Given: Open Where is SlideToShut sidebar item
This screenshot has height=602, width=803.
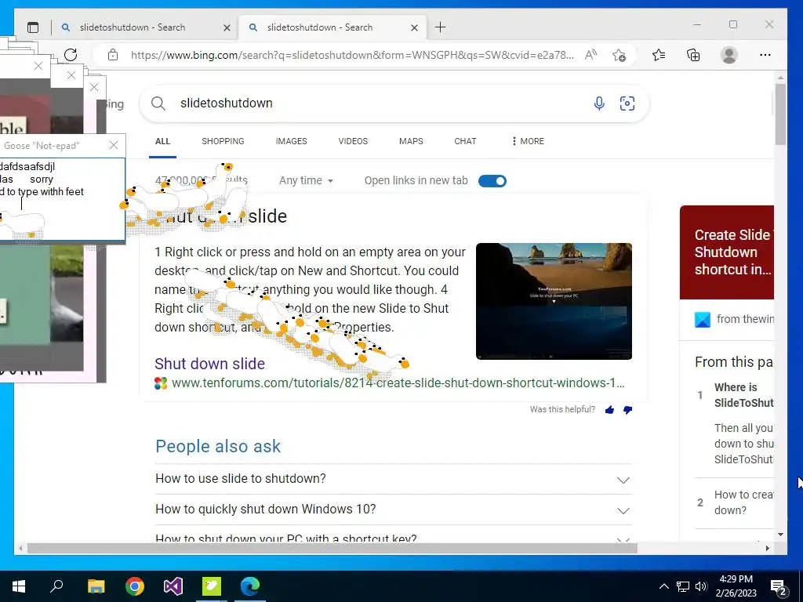Looking at the screenshot, I should pyautogui.click(x=743, y=395).
